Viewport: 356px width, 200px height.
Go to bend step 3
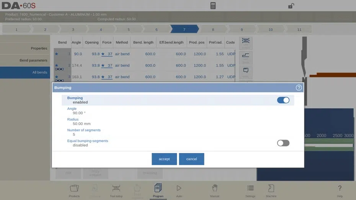point(73,29)
